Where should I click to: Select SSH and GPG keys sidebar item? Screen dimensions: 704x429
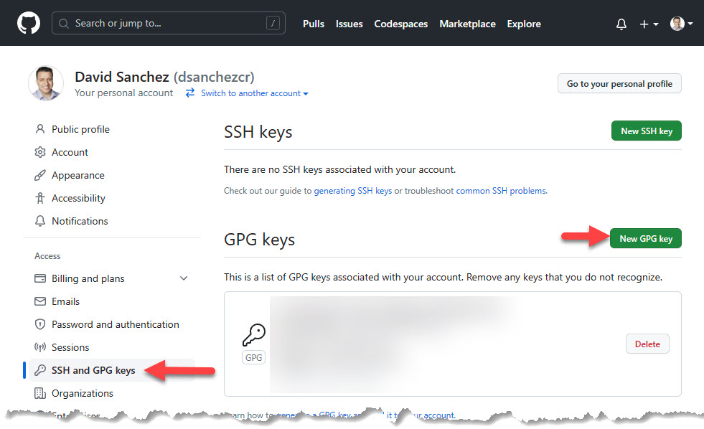coord(93,371)
